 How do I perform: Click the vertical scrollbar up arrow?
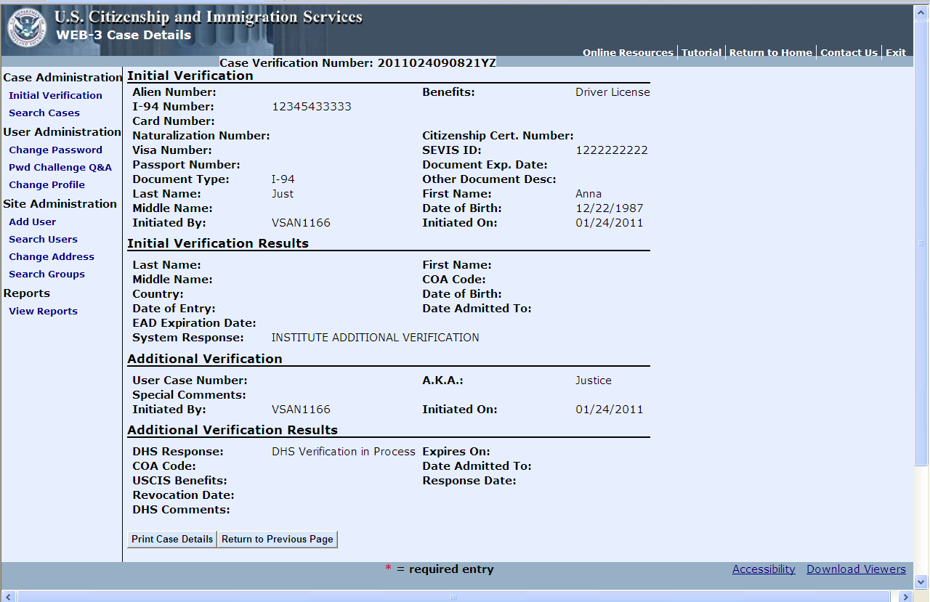pos(921,11)
